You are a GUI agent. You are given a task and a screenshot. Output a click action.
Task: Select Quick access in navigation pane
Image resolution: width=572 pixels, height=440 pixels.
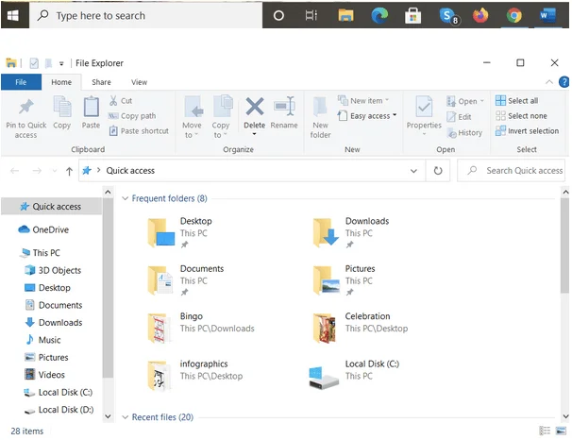pos(51,207)
